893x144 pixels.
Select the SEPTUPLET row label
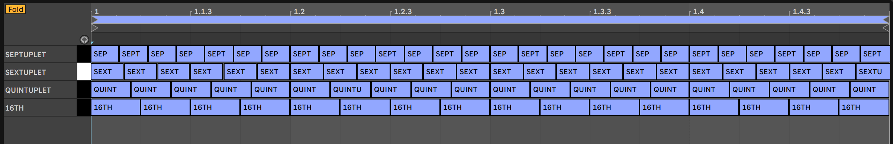[x=26, y=55]
